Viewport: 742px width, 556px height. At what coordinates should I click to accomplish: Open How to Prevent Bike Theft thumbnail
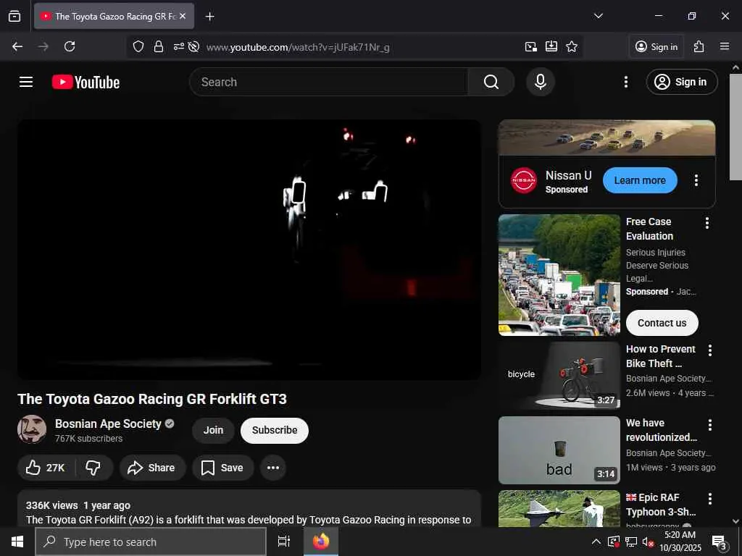559,376
